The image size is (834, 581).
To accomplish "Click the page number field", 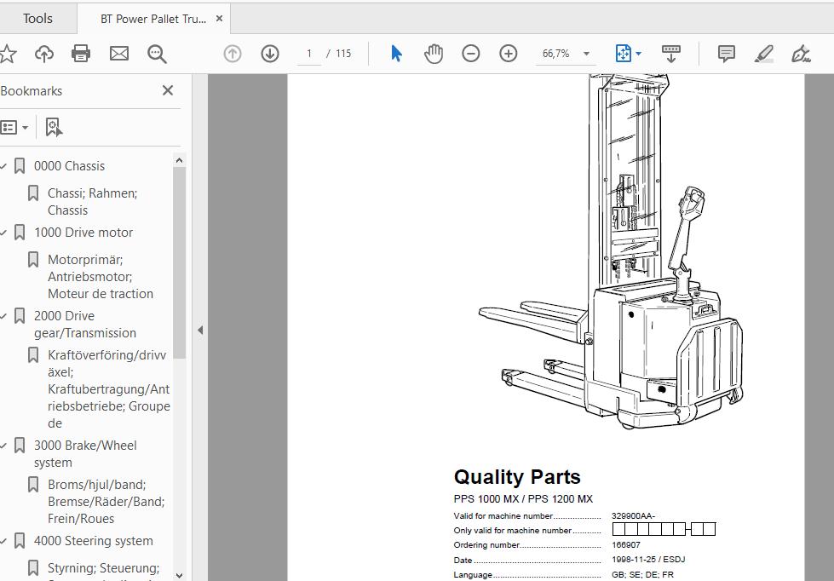I will coord(309,54).
